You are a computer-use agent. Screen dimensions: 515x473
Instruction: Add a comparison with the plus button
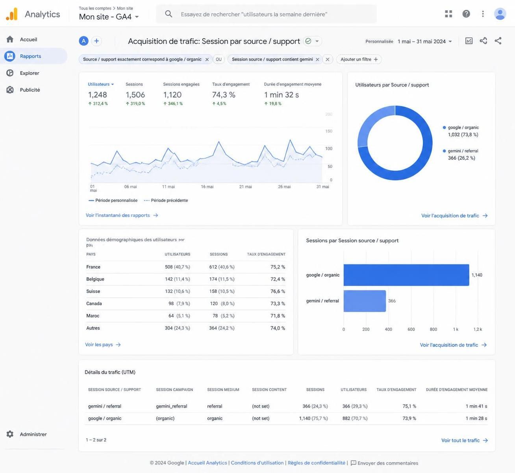(96, 41)
